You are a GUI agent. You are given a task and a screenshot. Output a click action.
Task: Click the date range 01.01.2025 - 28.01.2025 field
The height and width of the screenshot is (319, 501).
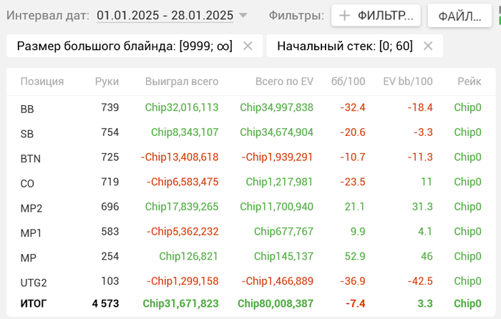coord(165,15)
